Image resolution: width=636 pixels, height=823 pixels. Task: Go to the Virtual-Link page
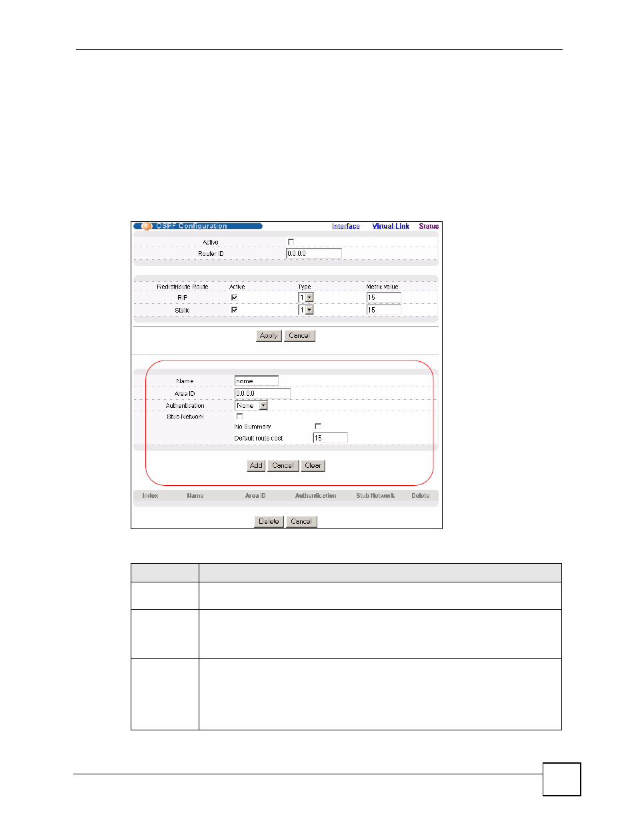coord(391,227)
